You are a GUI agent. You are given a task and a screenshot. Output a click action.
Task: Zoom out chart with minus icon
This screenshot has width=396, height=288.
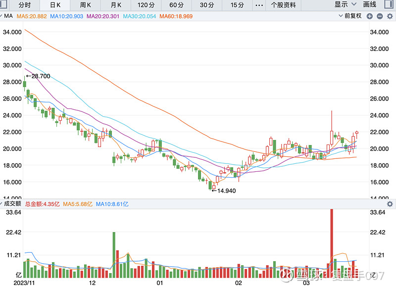point(380,16)
